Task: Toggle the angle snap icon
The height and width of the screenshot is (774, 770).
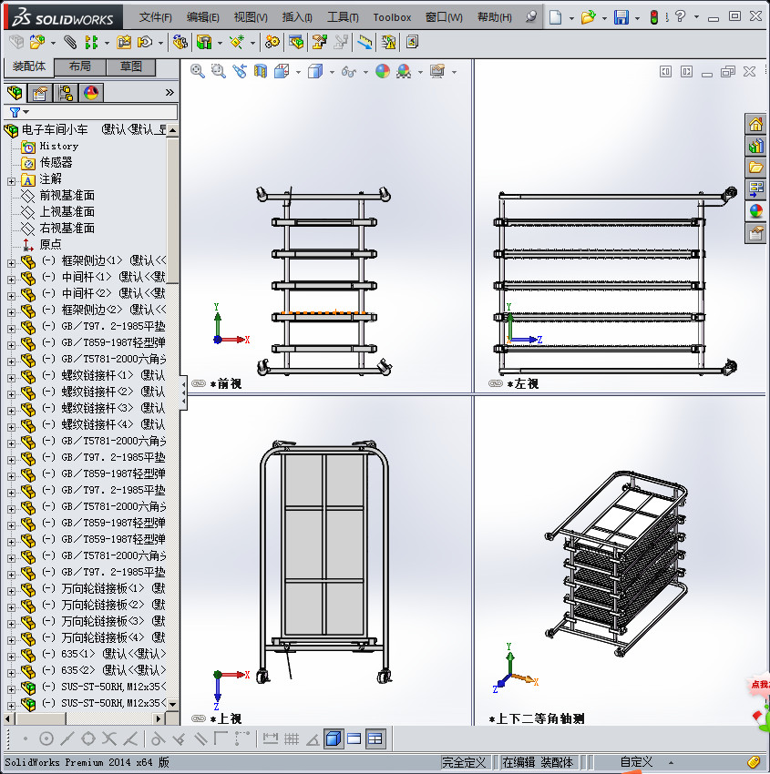Action: (313, 739)
